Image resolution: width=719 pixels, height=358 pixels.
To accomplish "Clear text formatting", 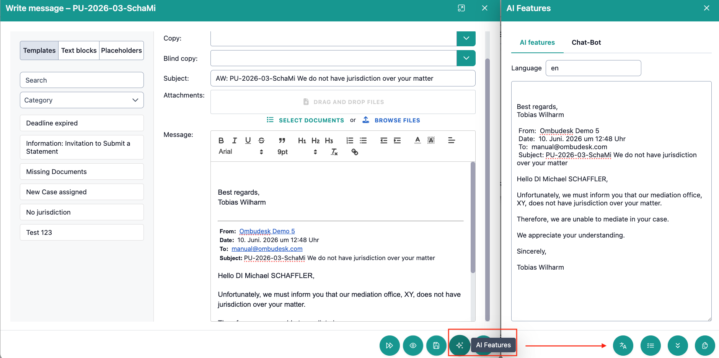I will [x=334, y=152].
